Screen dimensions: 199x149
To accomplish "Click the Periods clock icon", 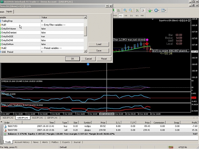I will (x=156, y=10).
